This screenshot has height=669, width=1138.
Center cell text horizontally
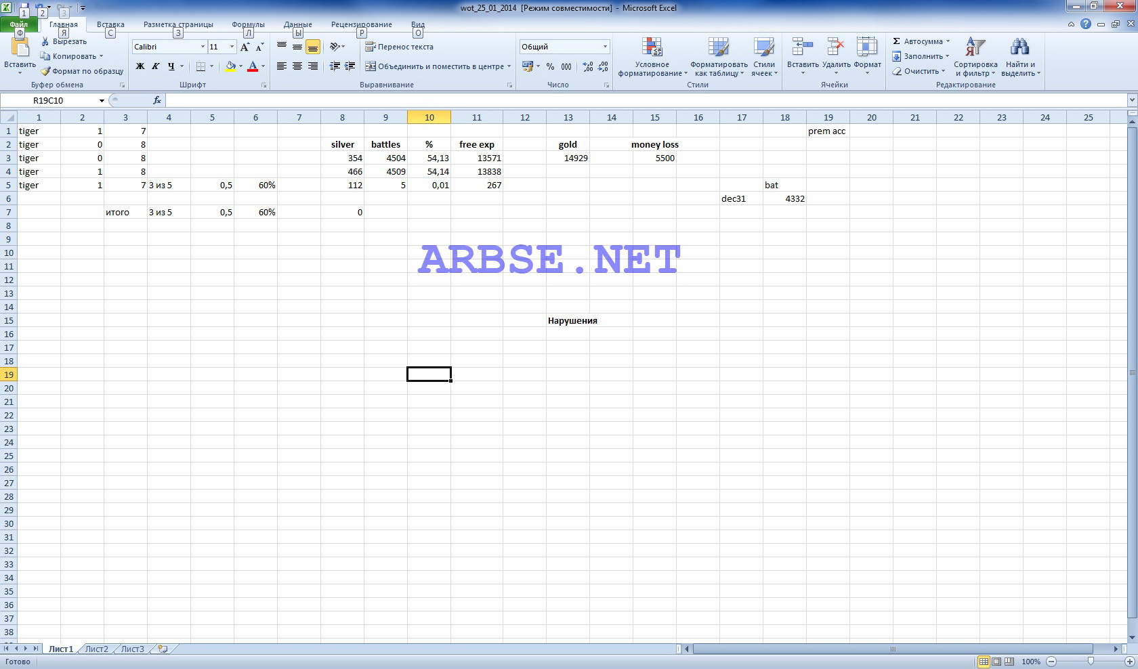pyautogui.click(x=297, y=66)
